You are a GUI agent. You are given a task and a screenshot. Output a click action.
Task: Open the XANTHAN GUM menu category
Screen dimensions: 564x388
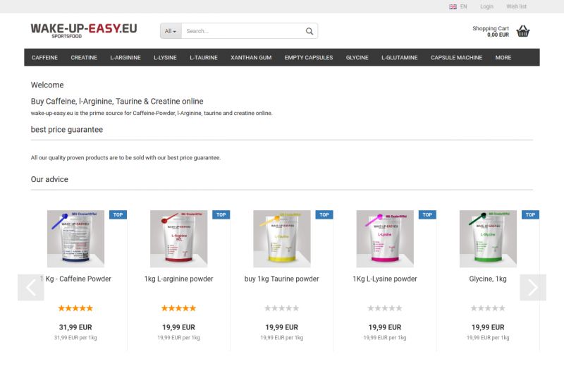click(x=251, y=58)
